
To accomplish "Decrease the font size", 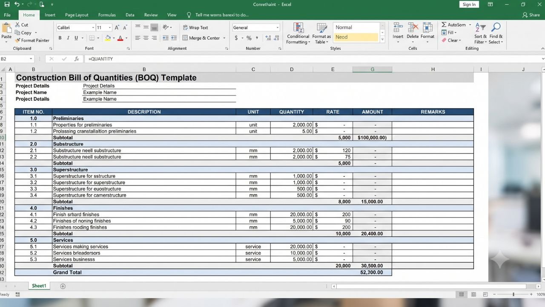I will point(125,28).
